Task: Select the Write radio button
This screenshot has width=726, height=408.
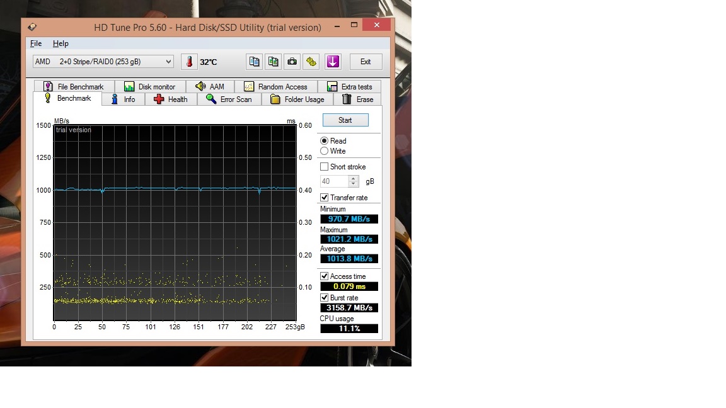Action: click(324, 151)
